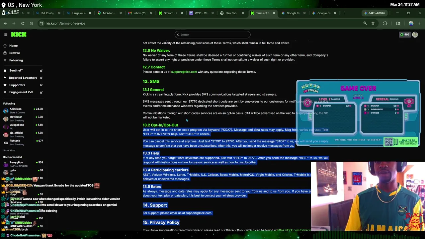425x239 pixels.
Task: Go to Home in Kick sidebar
Action: click(x=13, y=46)
